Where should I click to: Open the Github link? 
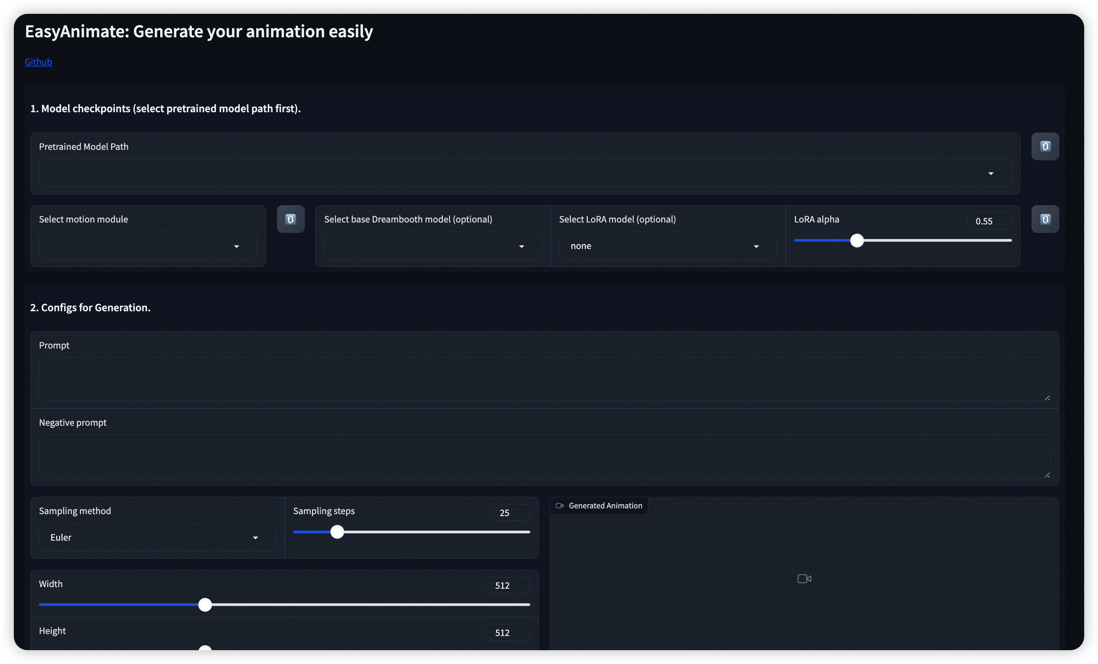[38, 61]
